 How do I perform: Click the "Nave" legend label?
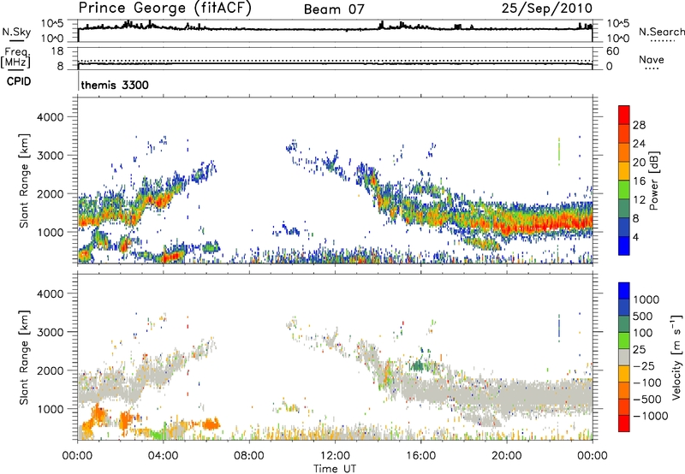[652, 59]
